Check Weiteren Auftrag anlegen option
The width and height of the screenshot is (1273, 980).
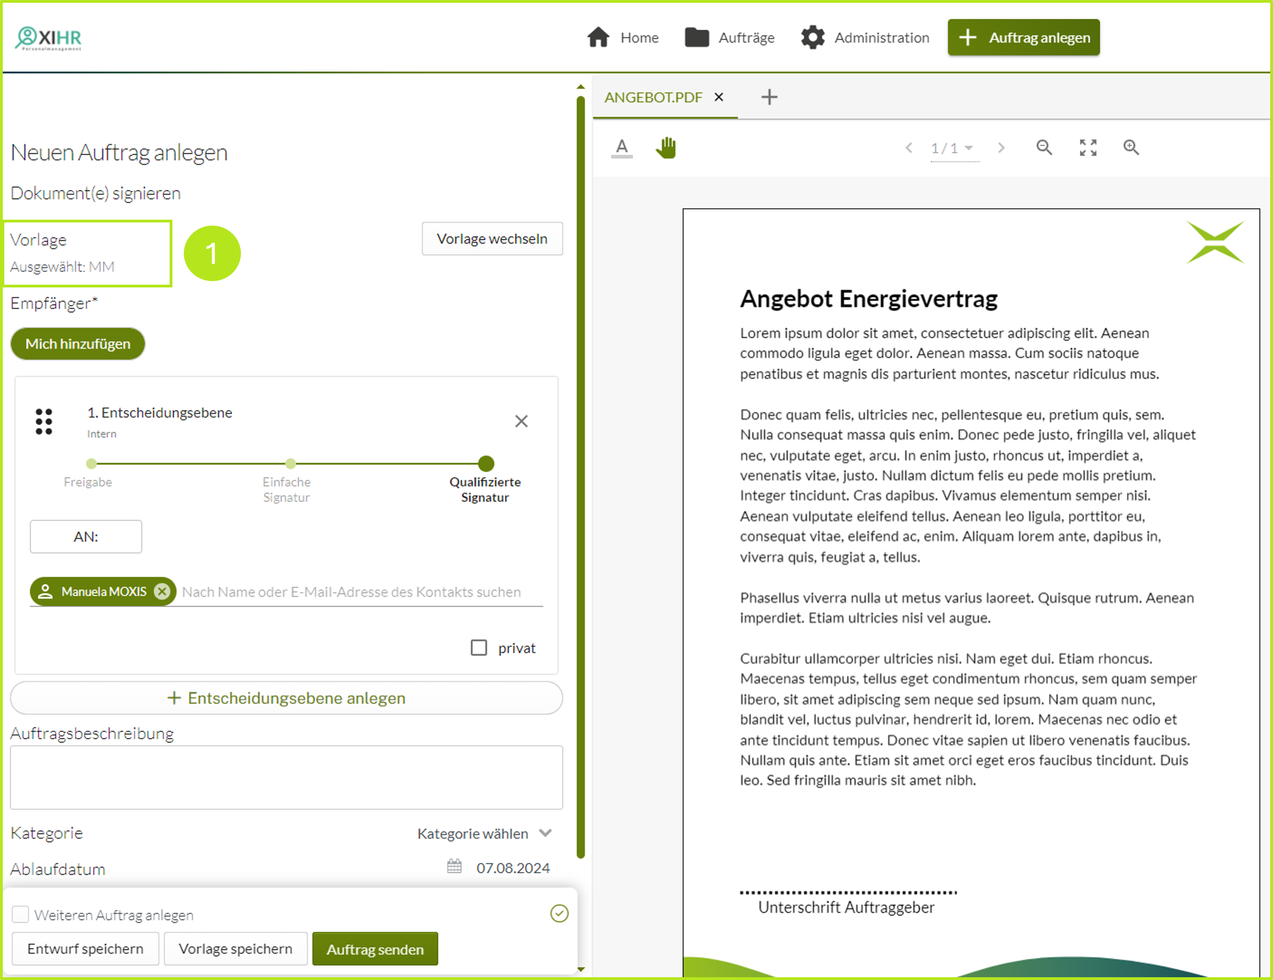(x=20, y=914)
